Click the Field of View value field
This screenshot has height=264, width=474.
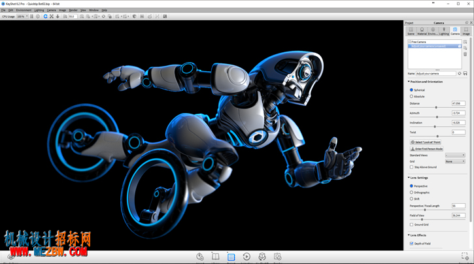(458, 216)
